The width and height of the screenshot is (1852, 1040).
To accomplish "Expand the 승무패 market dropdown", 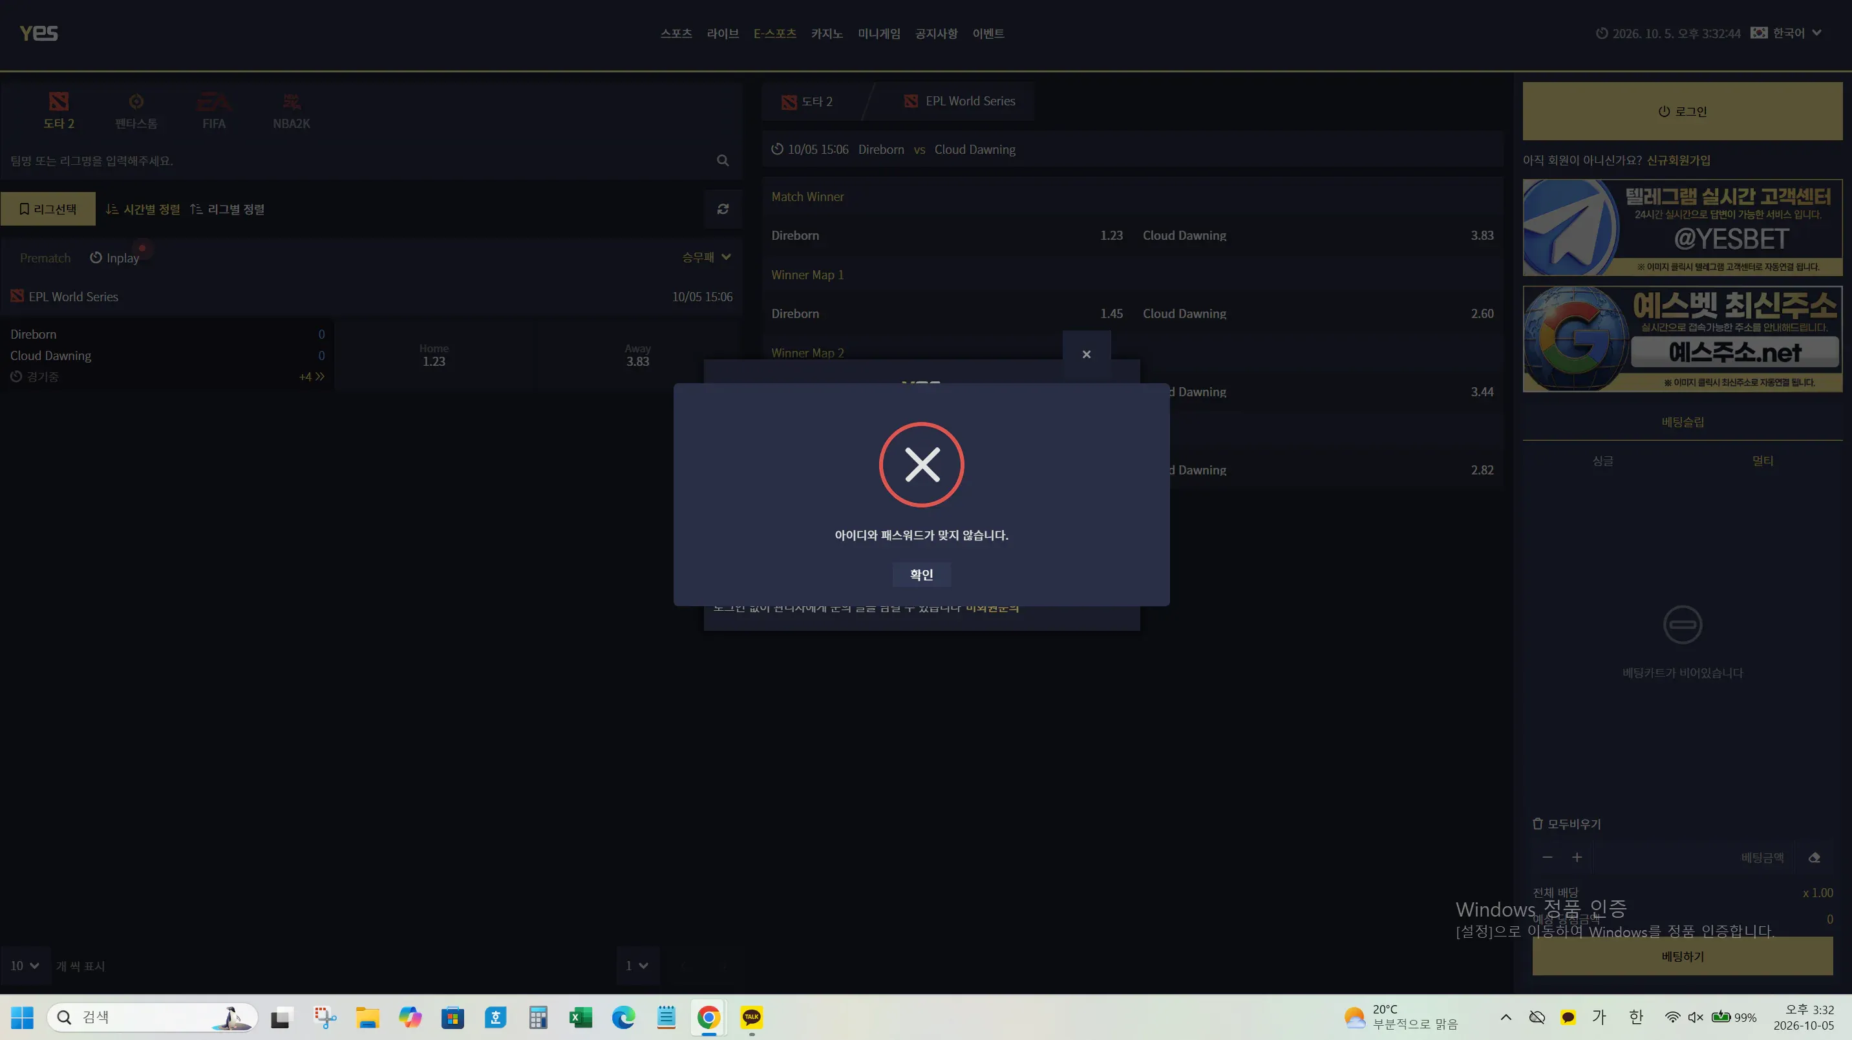I will (x=706, y=257).
